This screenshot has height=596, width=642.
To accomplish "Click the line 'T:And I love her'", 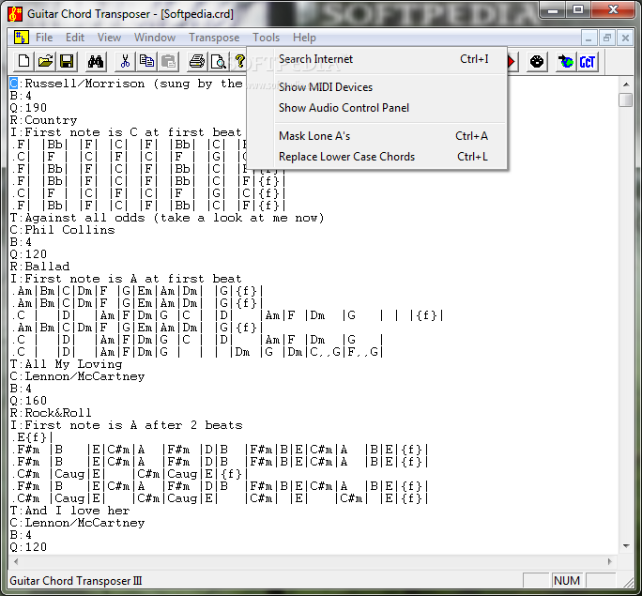I will point(70,511).
